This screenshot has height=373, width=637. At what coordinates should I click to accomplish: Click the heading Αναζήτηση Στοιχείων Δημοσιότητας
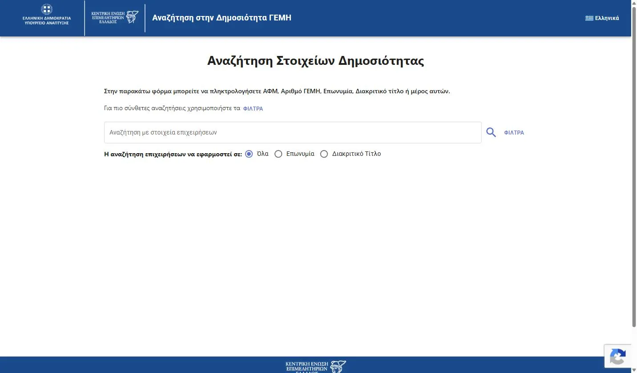pos(316,61)
